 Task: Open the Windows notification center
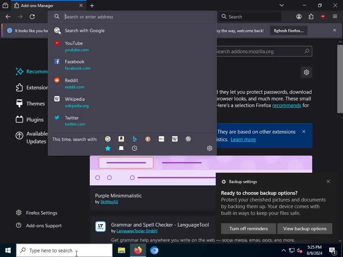tap(332, 250)
